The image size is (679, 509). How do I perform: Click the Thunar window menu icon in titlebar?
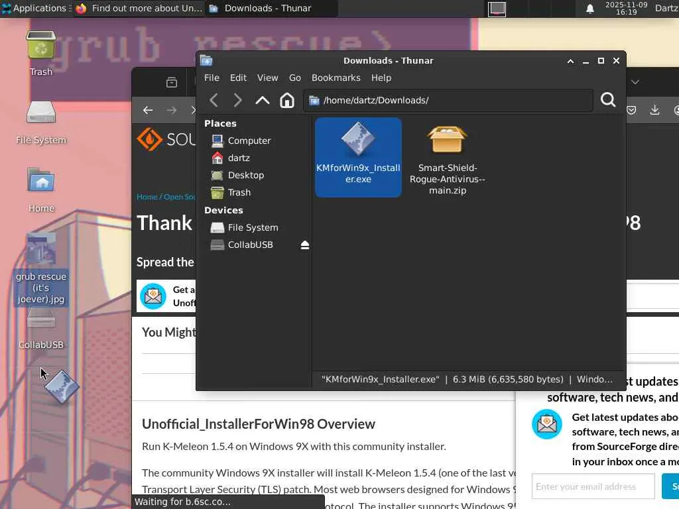[x=206, y=60]
